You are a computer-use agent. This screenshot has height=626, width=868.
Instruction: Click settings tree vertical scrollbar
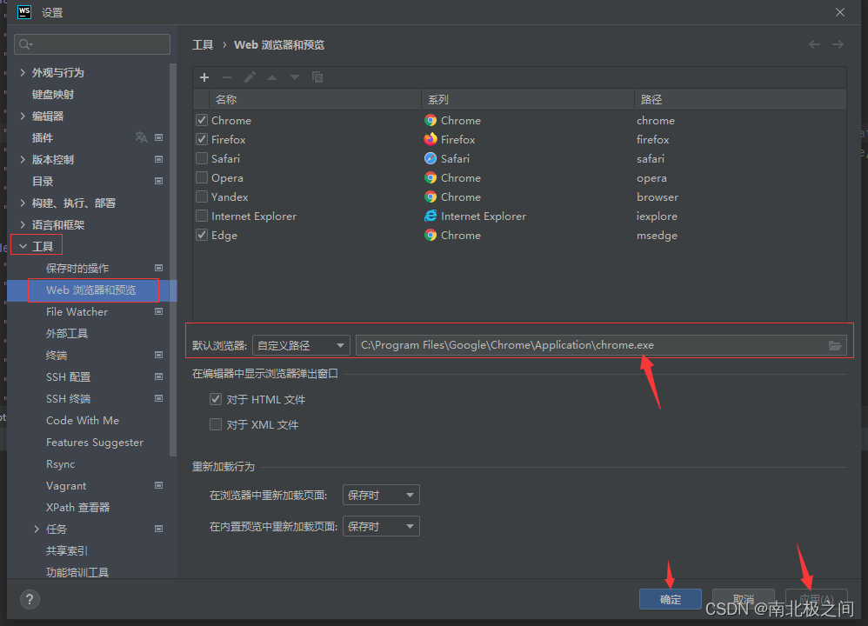pyautogui.click(x=173, y=260)
